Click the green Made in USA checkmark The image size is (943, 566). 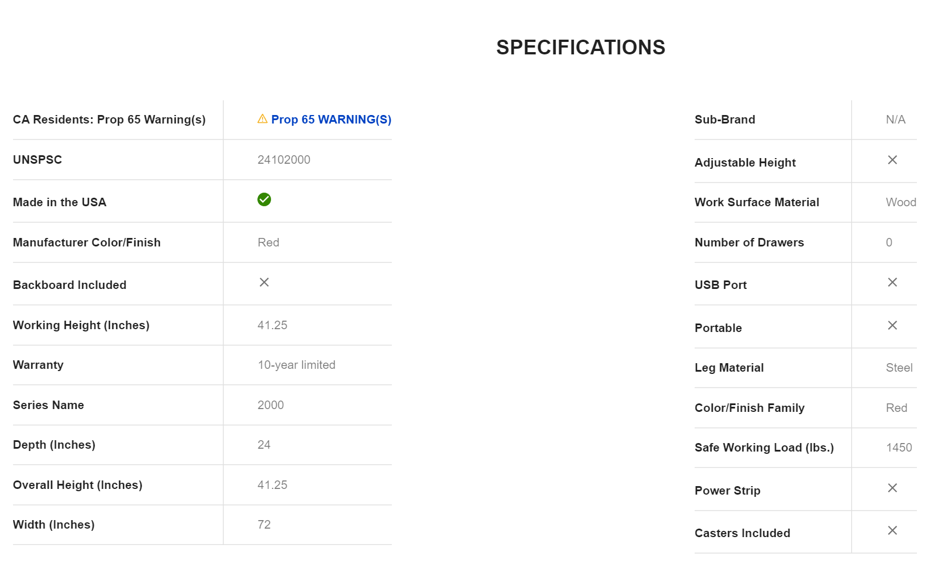click(264, 199)
